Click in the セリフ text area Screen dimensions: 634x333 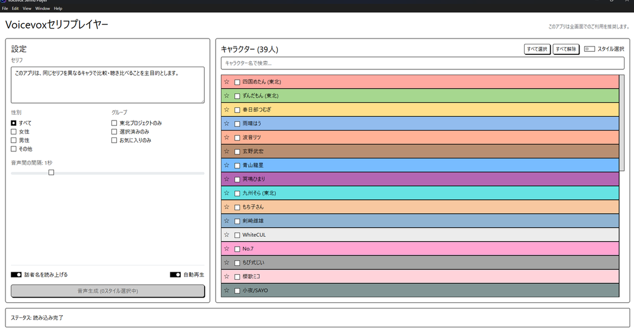tap(108, 85)
